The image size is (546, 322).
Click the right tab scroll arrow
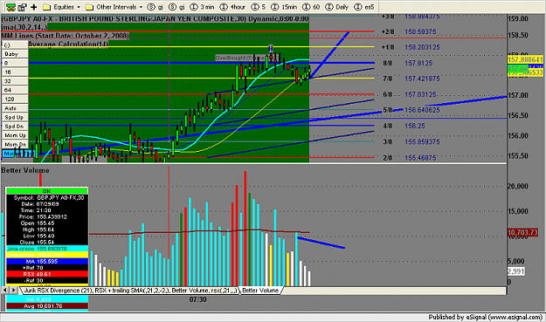[x=13, y=291]
